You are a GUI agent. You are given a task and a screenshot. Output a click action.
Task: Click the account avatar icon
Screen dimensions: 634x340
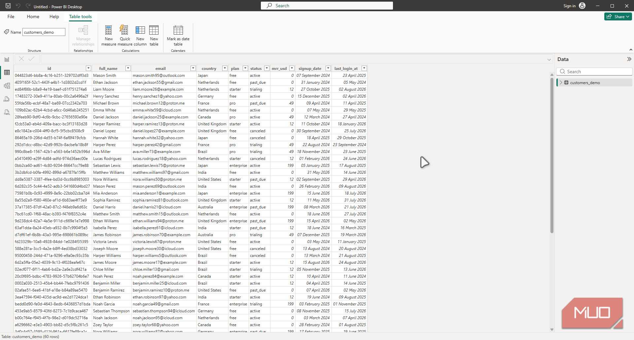[x=582, y=6]
